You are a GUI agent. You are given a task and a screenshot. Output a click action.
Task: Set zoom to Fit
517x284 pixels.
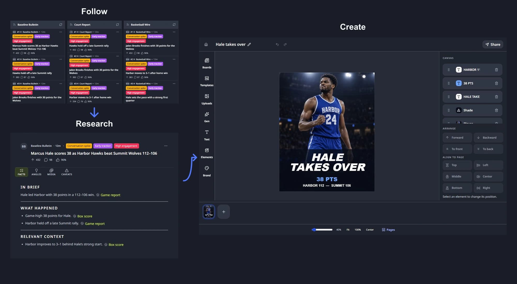pos(348,230)
